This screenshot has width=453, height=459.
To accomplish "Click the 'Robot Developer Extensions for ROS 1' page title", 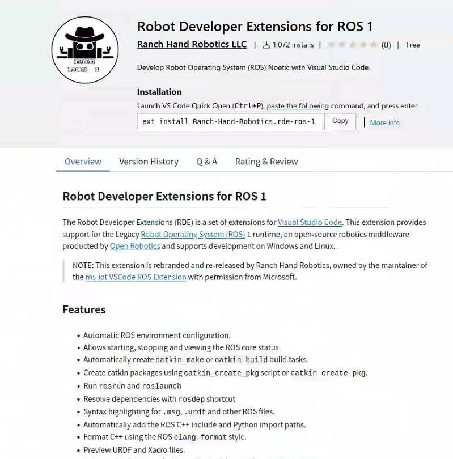I will (x=255, y=26).
